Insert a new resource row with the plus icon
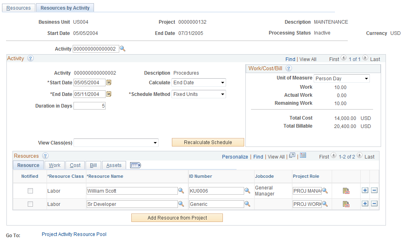Screen dimensions: 406x242 (365, 190)
